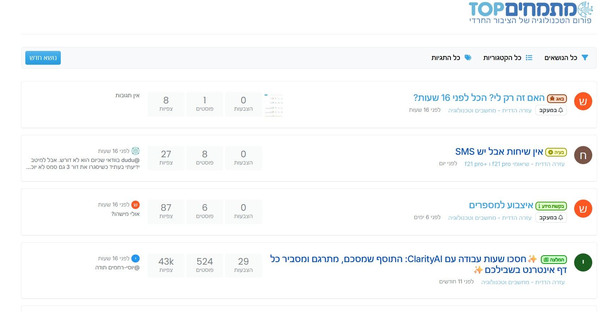Toggle במעקב watch button on first topic

551,110
